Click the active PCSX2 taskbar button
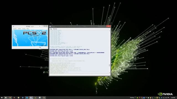 pyautogui.click(x=31, y=98)
